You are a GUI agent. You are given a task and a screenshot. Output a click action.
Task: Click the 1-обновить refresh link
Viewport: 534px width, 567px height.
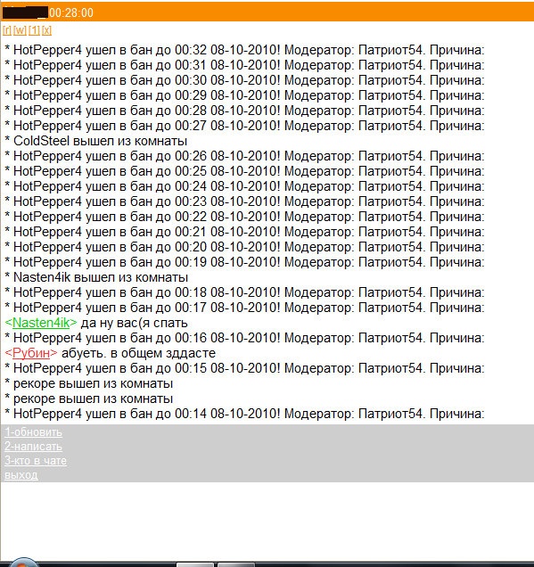(33, 432)
